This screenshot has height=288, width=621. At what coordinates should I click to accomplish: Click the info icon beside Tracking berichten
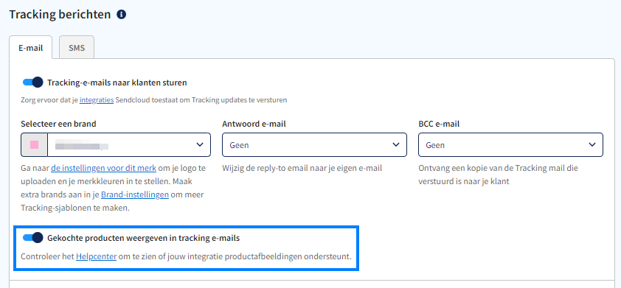pyautogui.click(x=121, y=15)
